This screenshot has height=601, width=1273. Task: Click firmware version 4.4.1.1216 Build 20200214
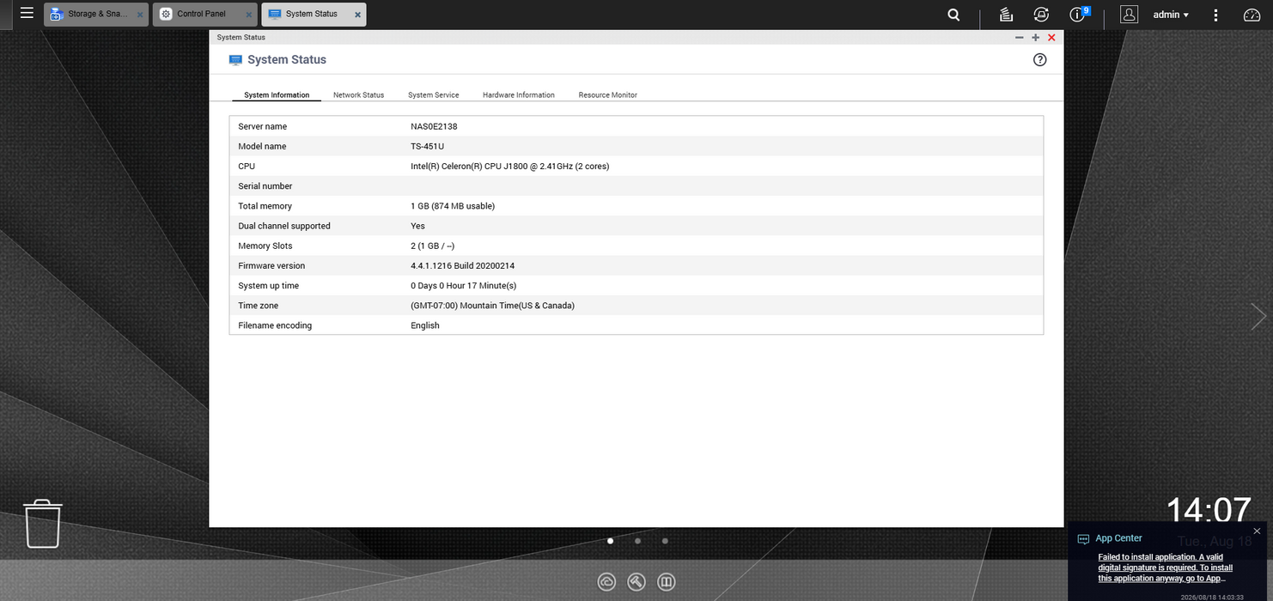coord(462,265)
